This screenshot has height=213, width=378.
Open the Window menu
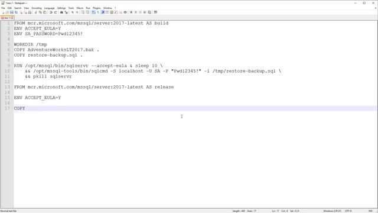coord(107,8)
